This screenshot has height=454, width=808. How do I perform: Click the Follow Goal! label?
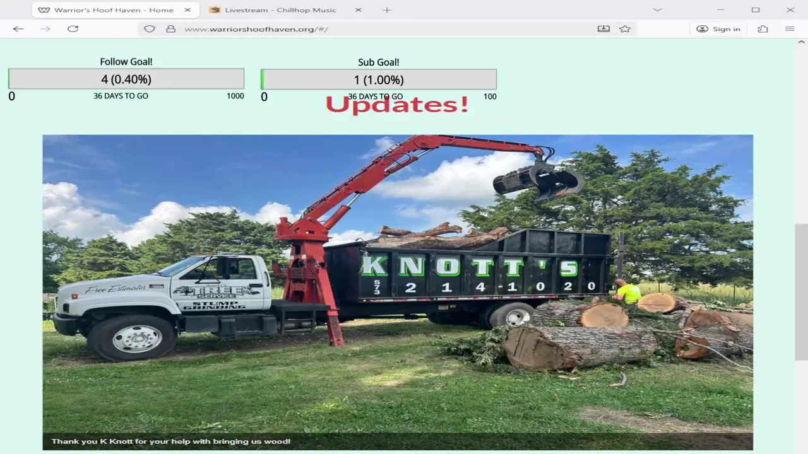[126, 62]
